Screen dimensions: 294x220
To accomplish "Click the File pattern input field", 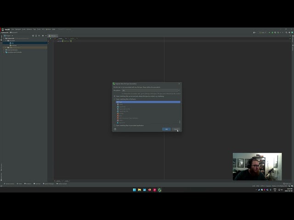I will [149, 90].
